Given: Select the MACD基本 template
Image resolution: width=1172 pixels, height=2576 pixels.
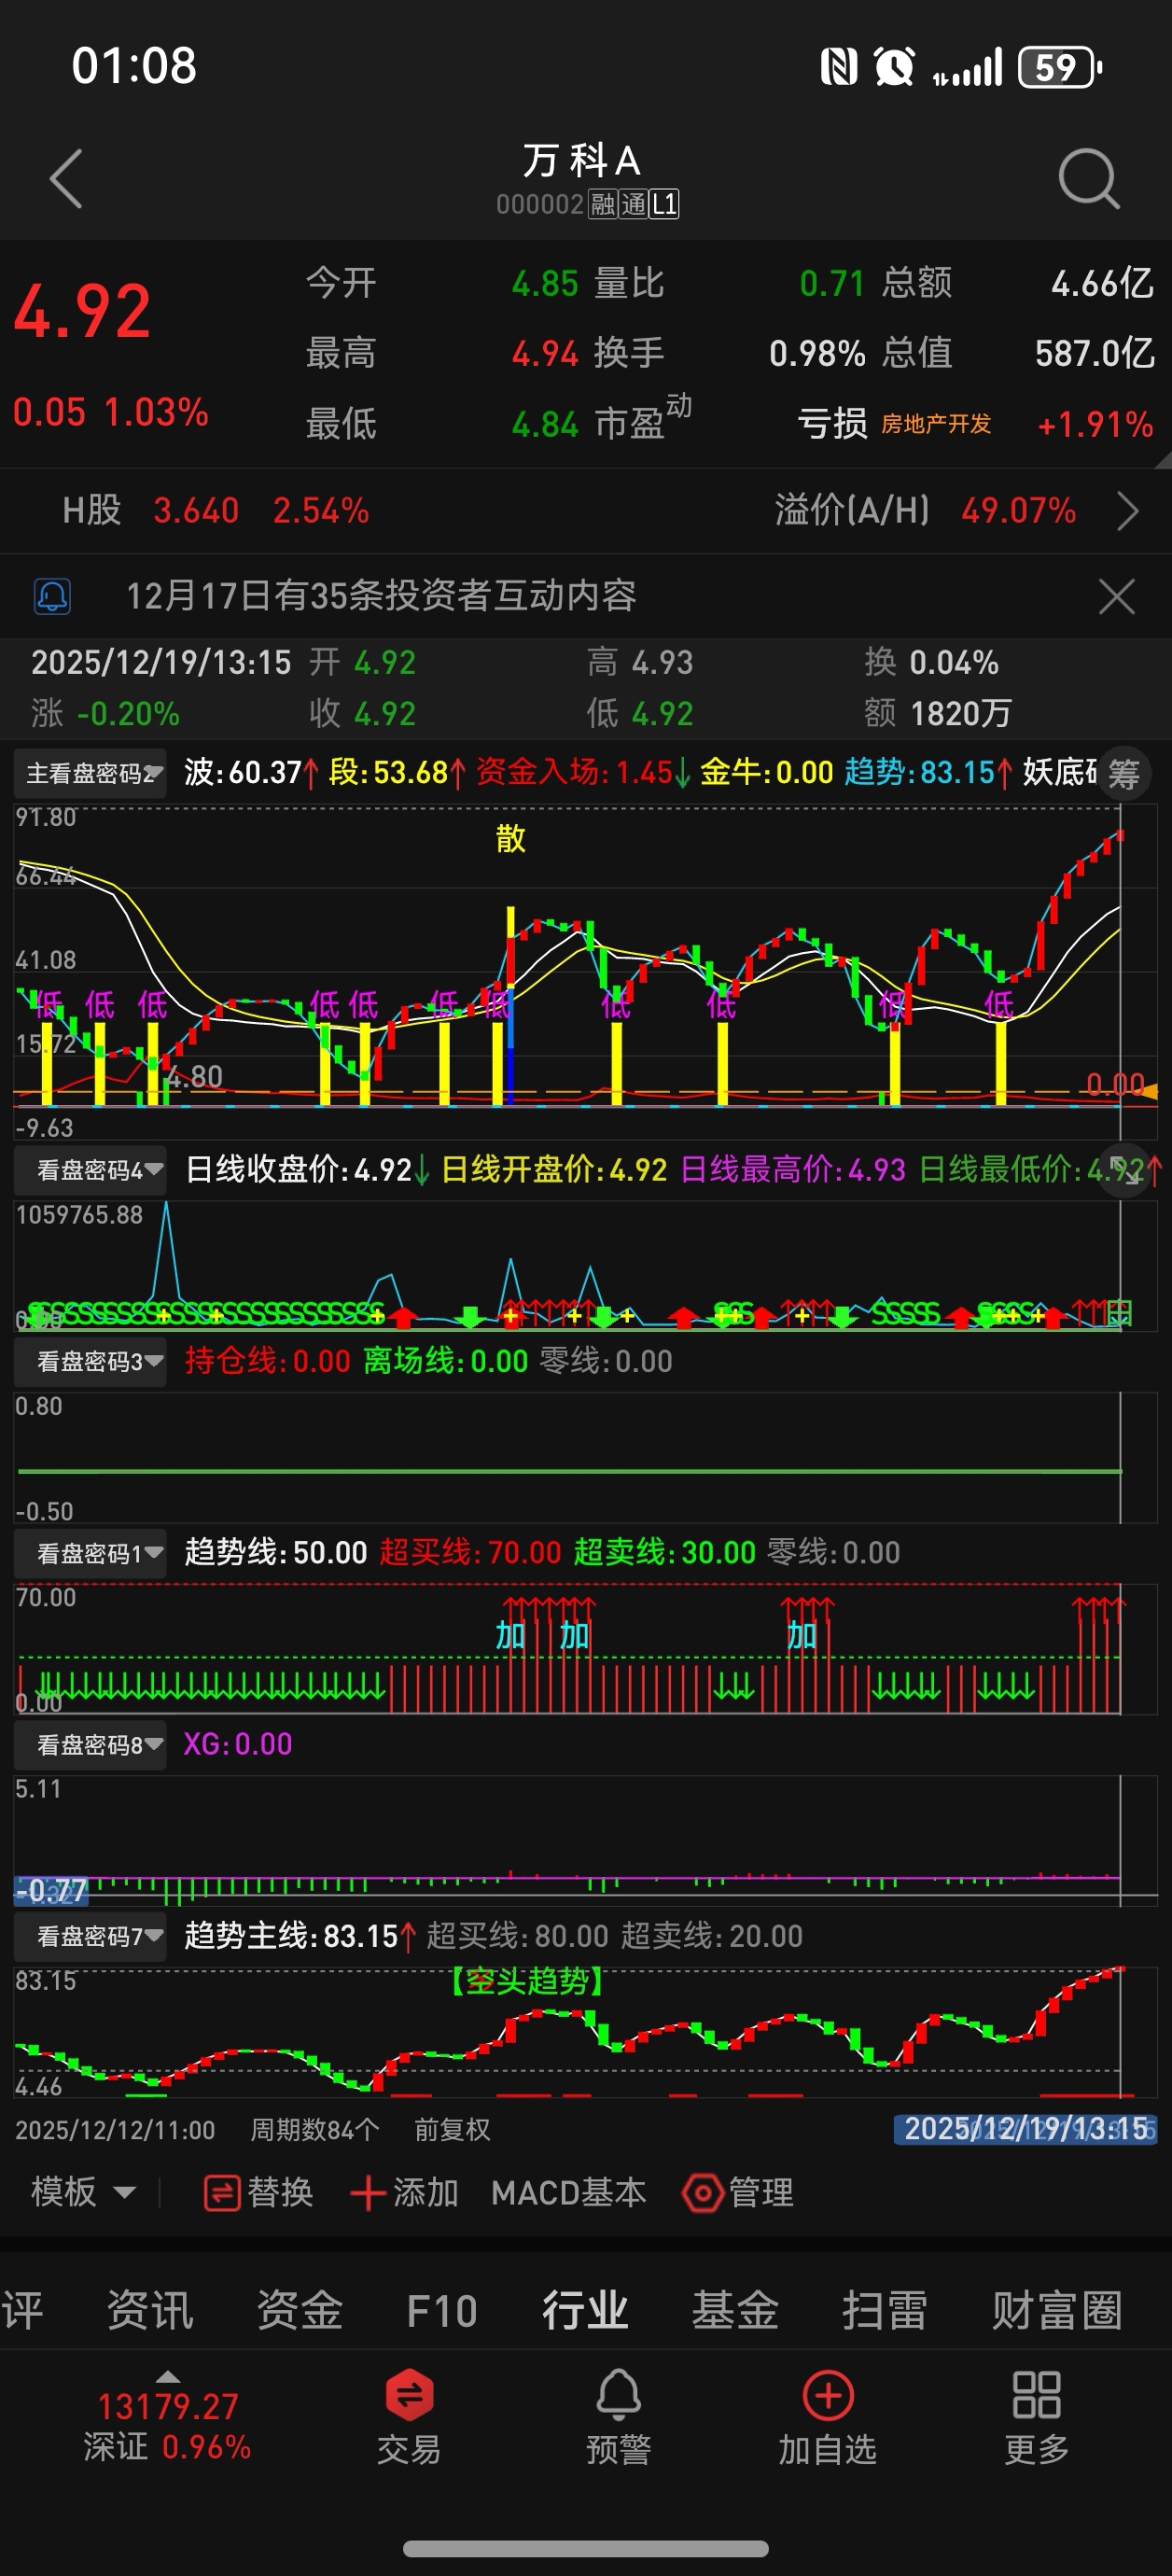Looking at the screenshot, I should point(569,2192).
